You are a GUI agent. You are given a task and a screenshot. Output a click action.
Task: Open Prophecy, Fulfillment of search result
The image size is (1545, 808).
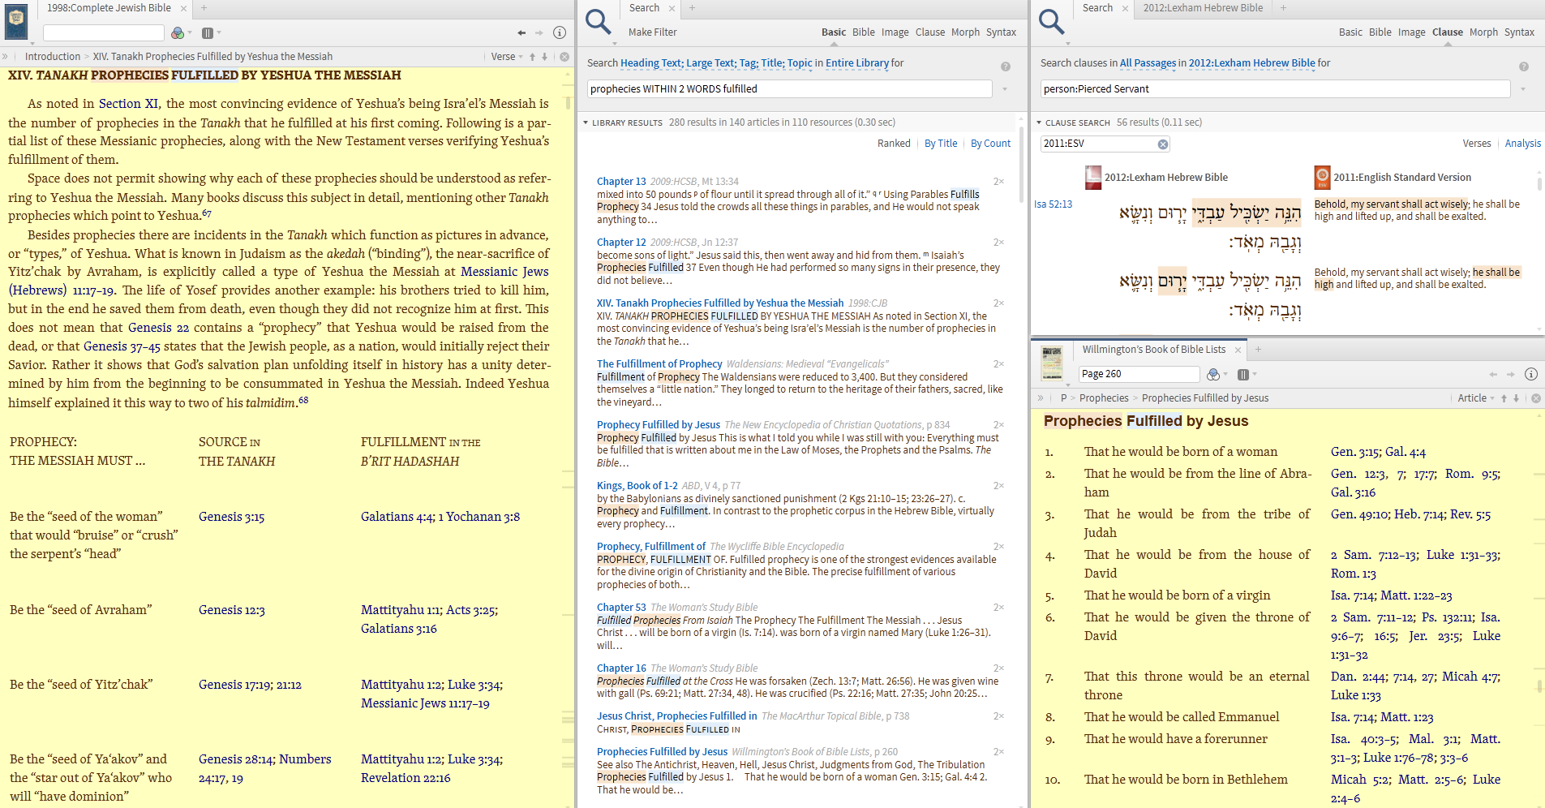pyautogui.click(x=651, y=547)
